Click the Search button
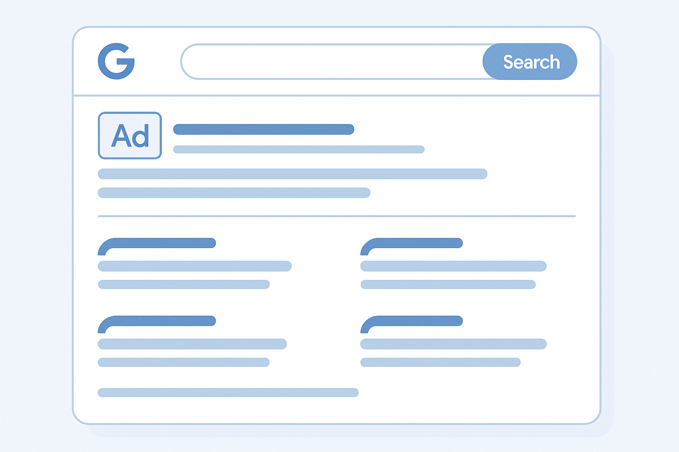This screenshot has height=452, width=679. pos(530,61)
